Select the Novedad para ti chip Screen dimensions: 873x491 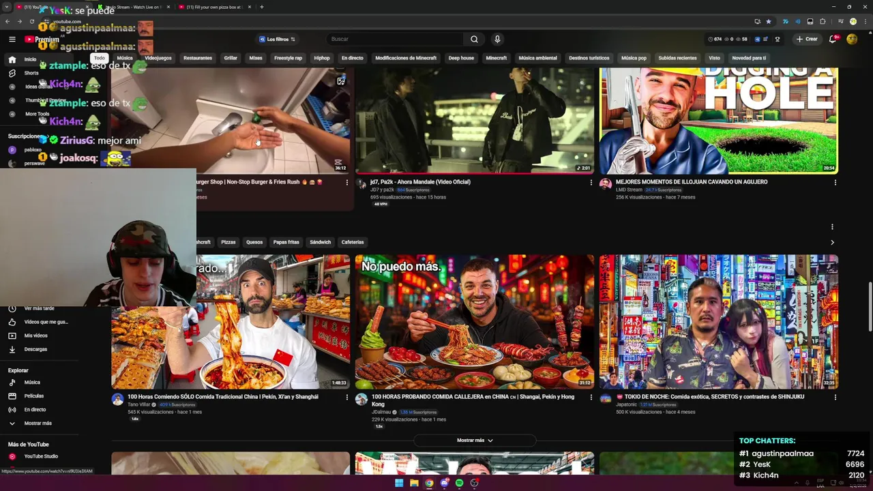[749, 58]
